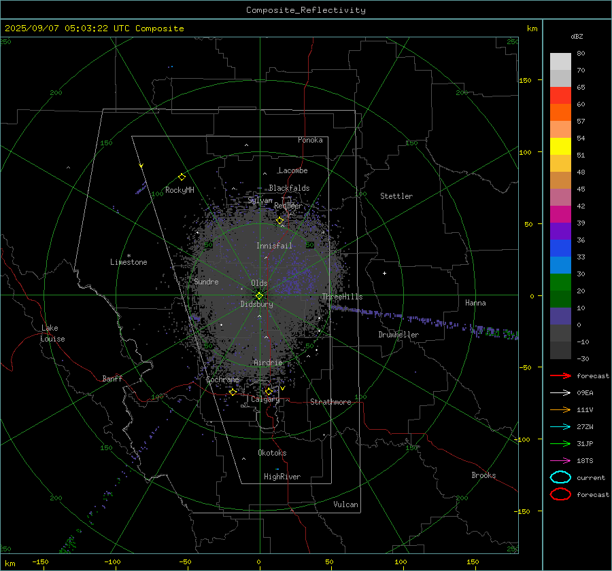
Task: Choose the green 31JP arrow icon
Action: (560, 443)
